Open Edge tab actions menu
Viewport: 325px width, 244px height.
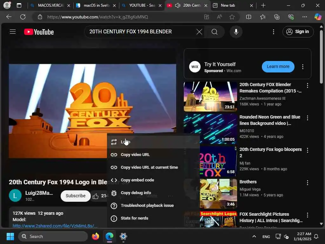[19, 5]
